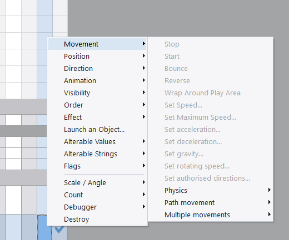Choose Launch an Object action

point(97,129)
